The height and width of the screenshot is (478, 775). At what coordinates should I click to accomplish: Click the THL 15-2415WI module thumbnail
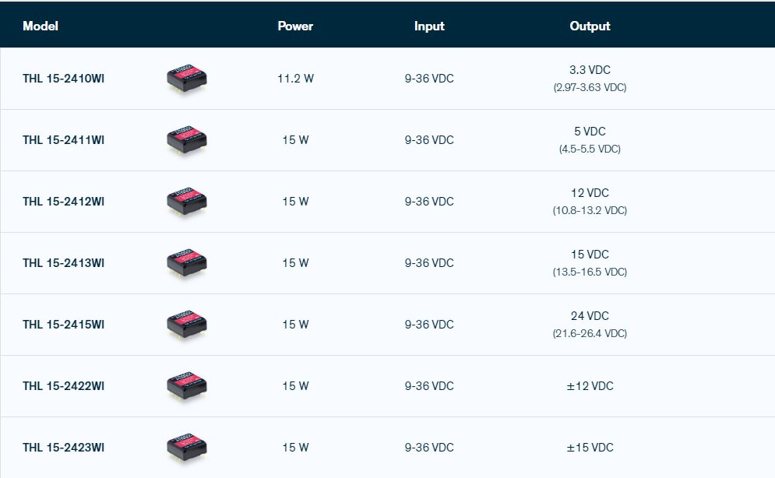click(x=187, y=325)
